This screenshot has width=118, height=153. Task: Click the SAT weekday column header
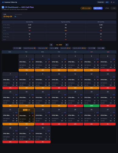point(92,52)
